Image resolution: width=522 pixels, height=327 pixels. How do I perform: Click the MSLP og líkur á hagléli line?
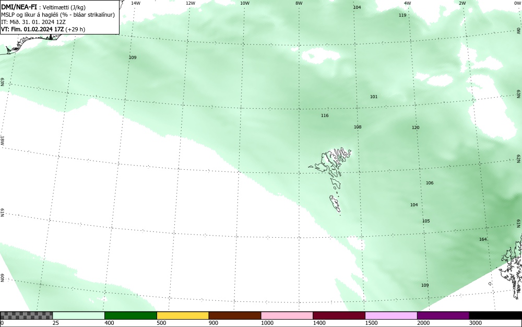[58, 15]
